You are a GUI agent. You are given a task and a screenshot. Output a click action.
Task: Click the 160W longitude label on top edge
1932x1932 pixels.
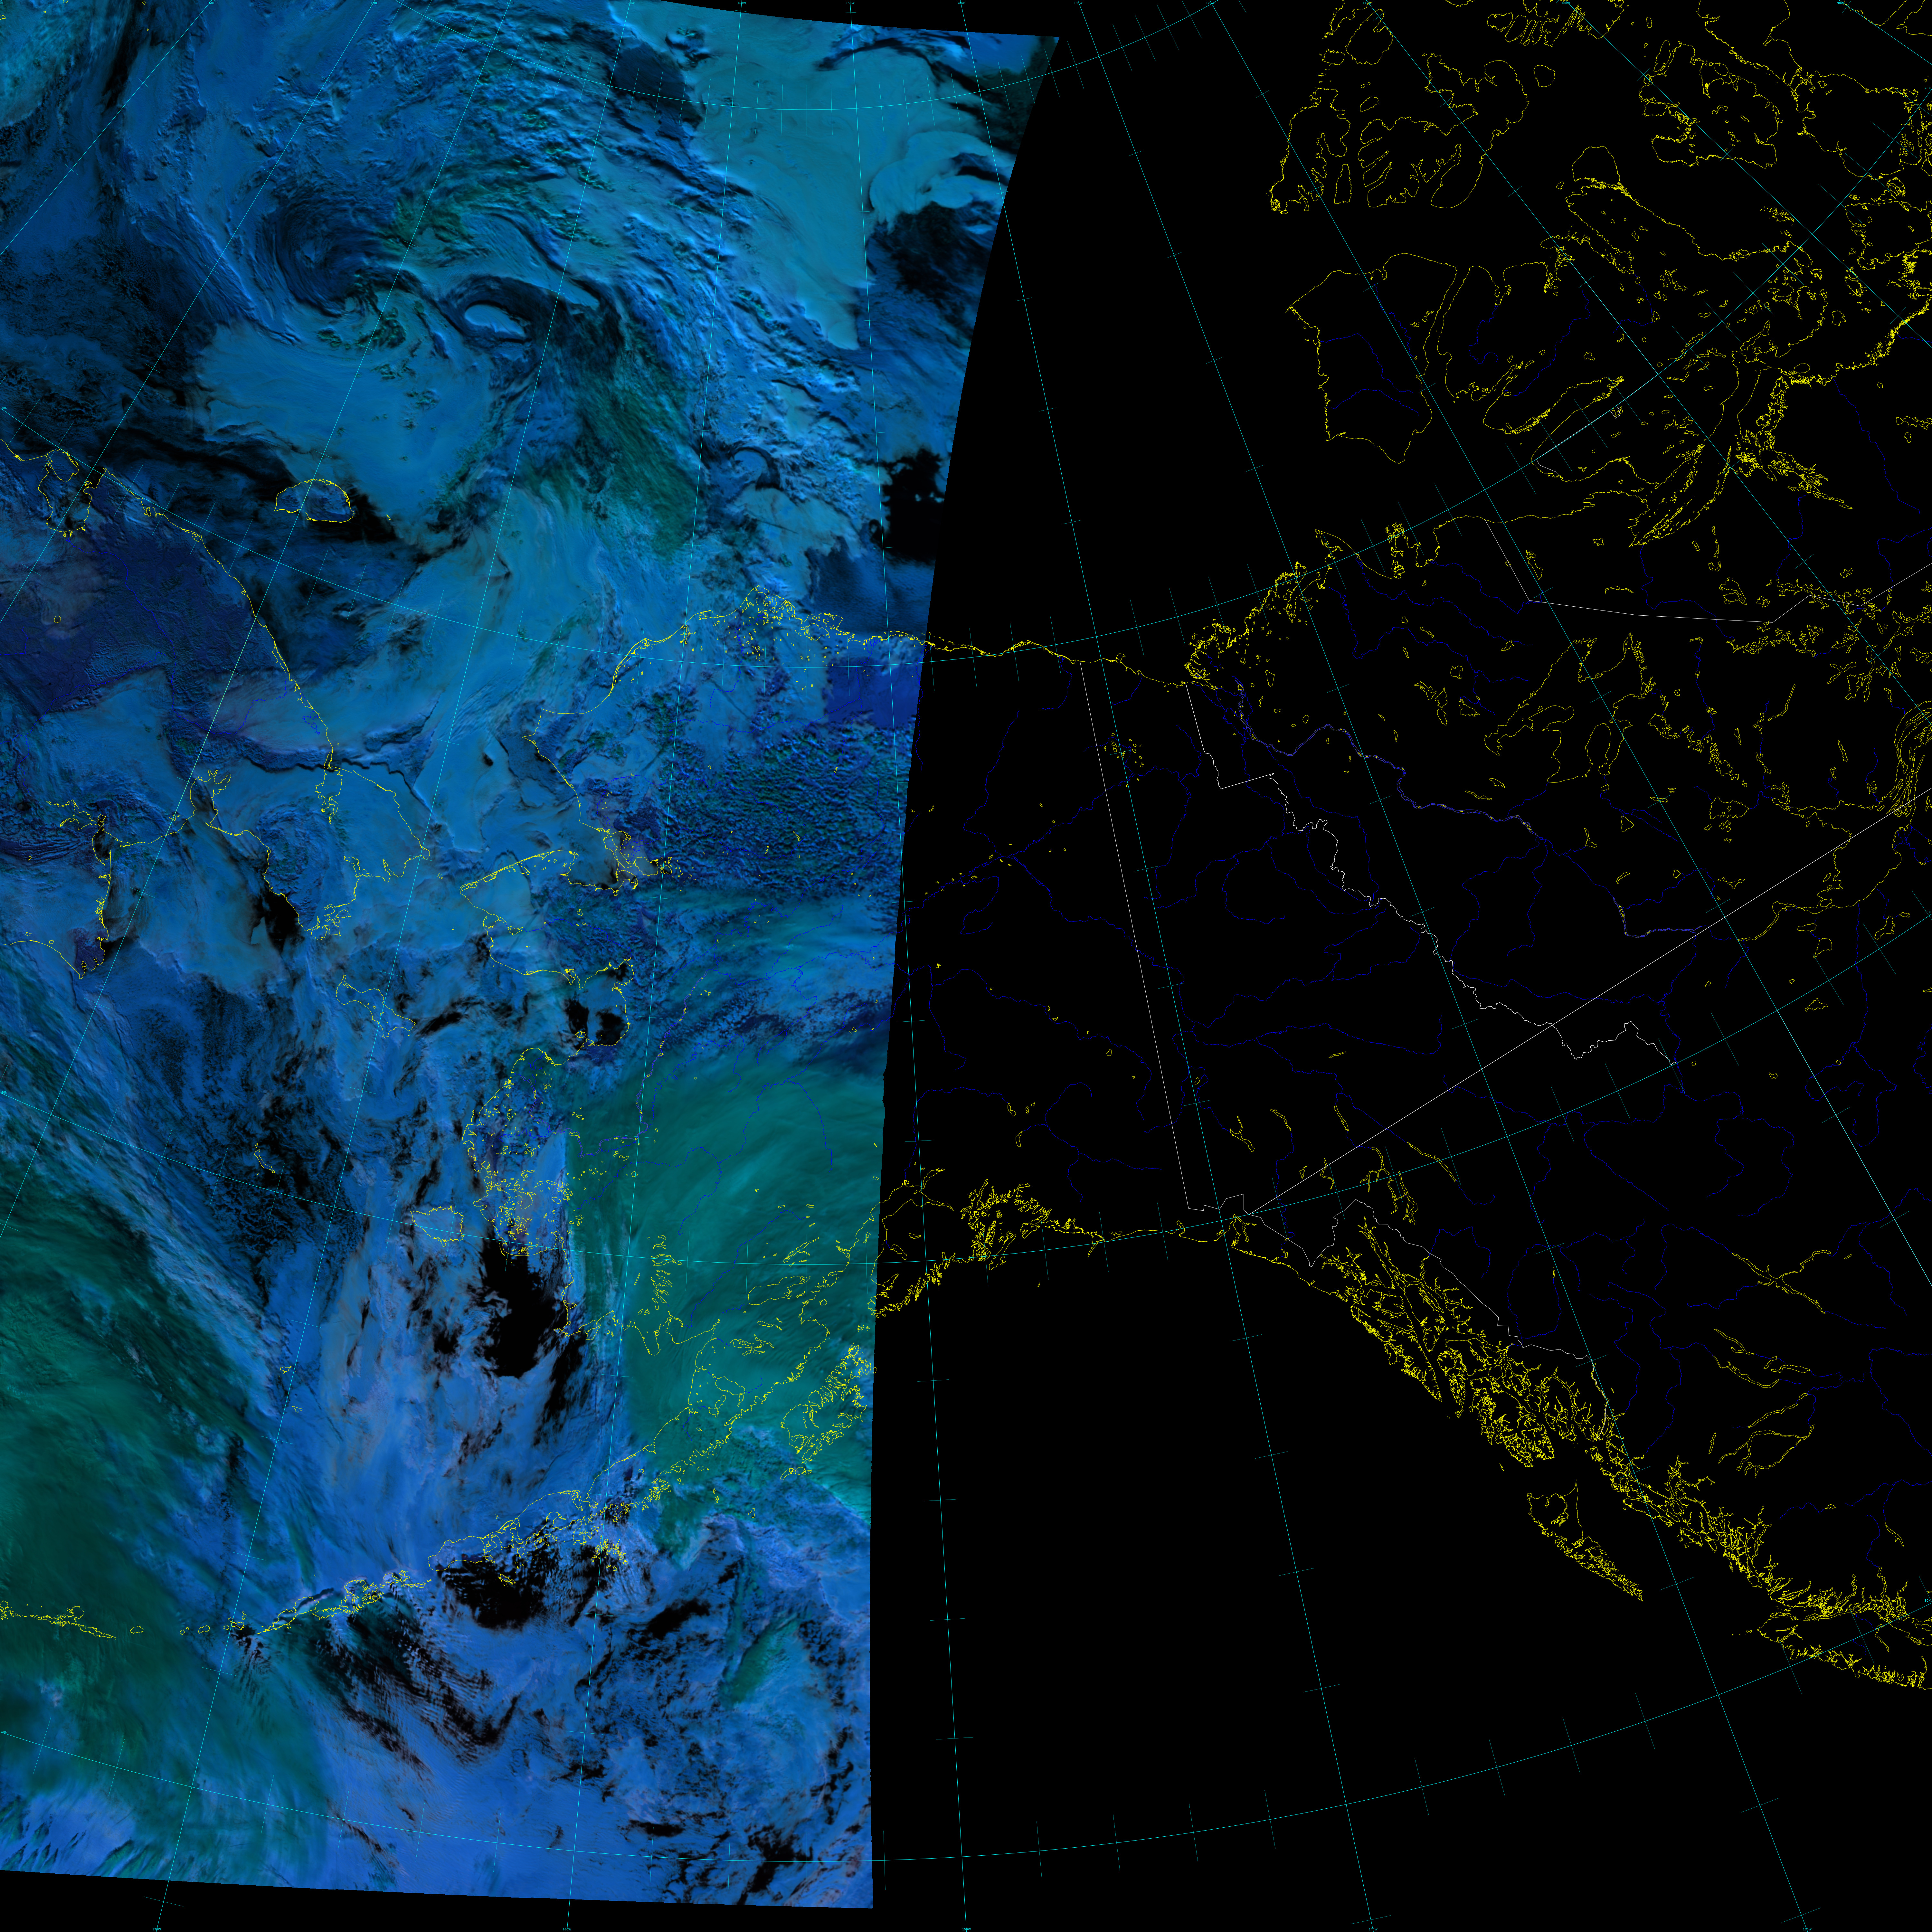coord(742,3)
